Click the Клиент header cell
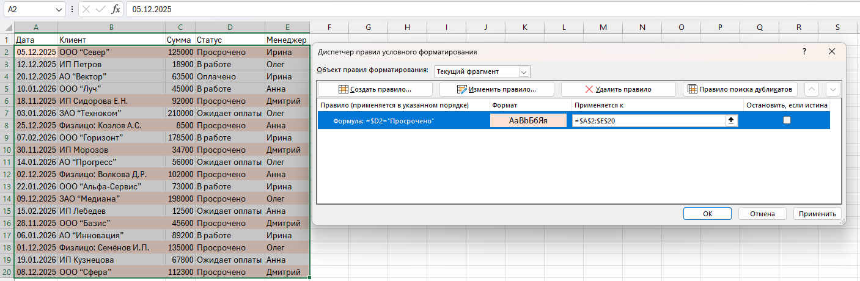Image resolution: width=860 pixels, height=281 pixels. click(111, 40)
